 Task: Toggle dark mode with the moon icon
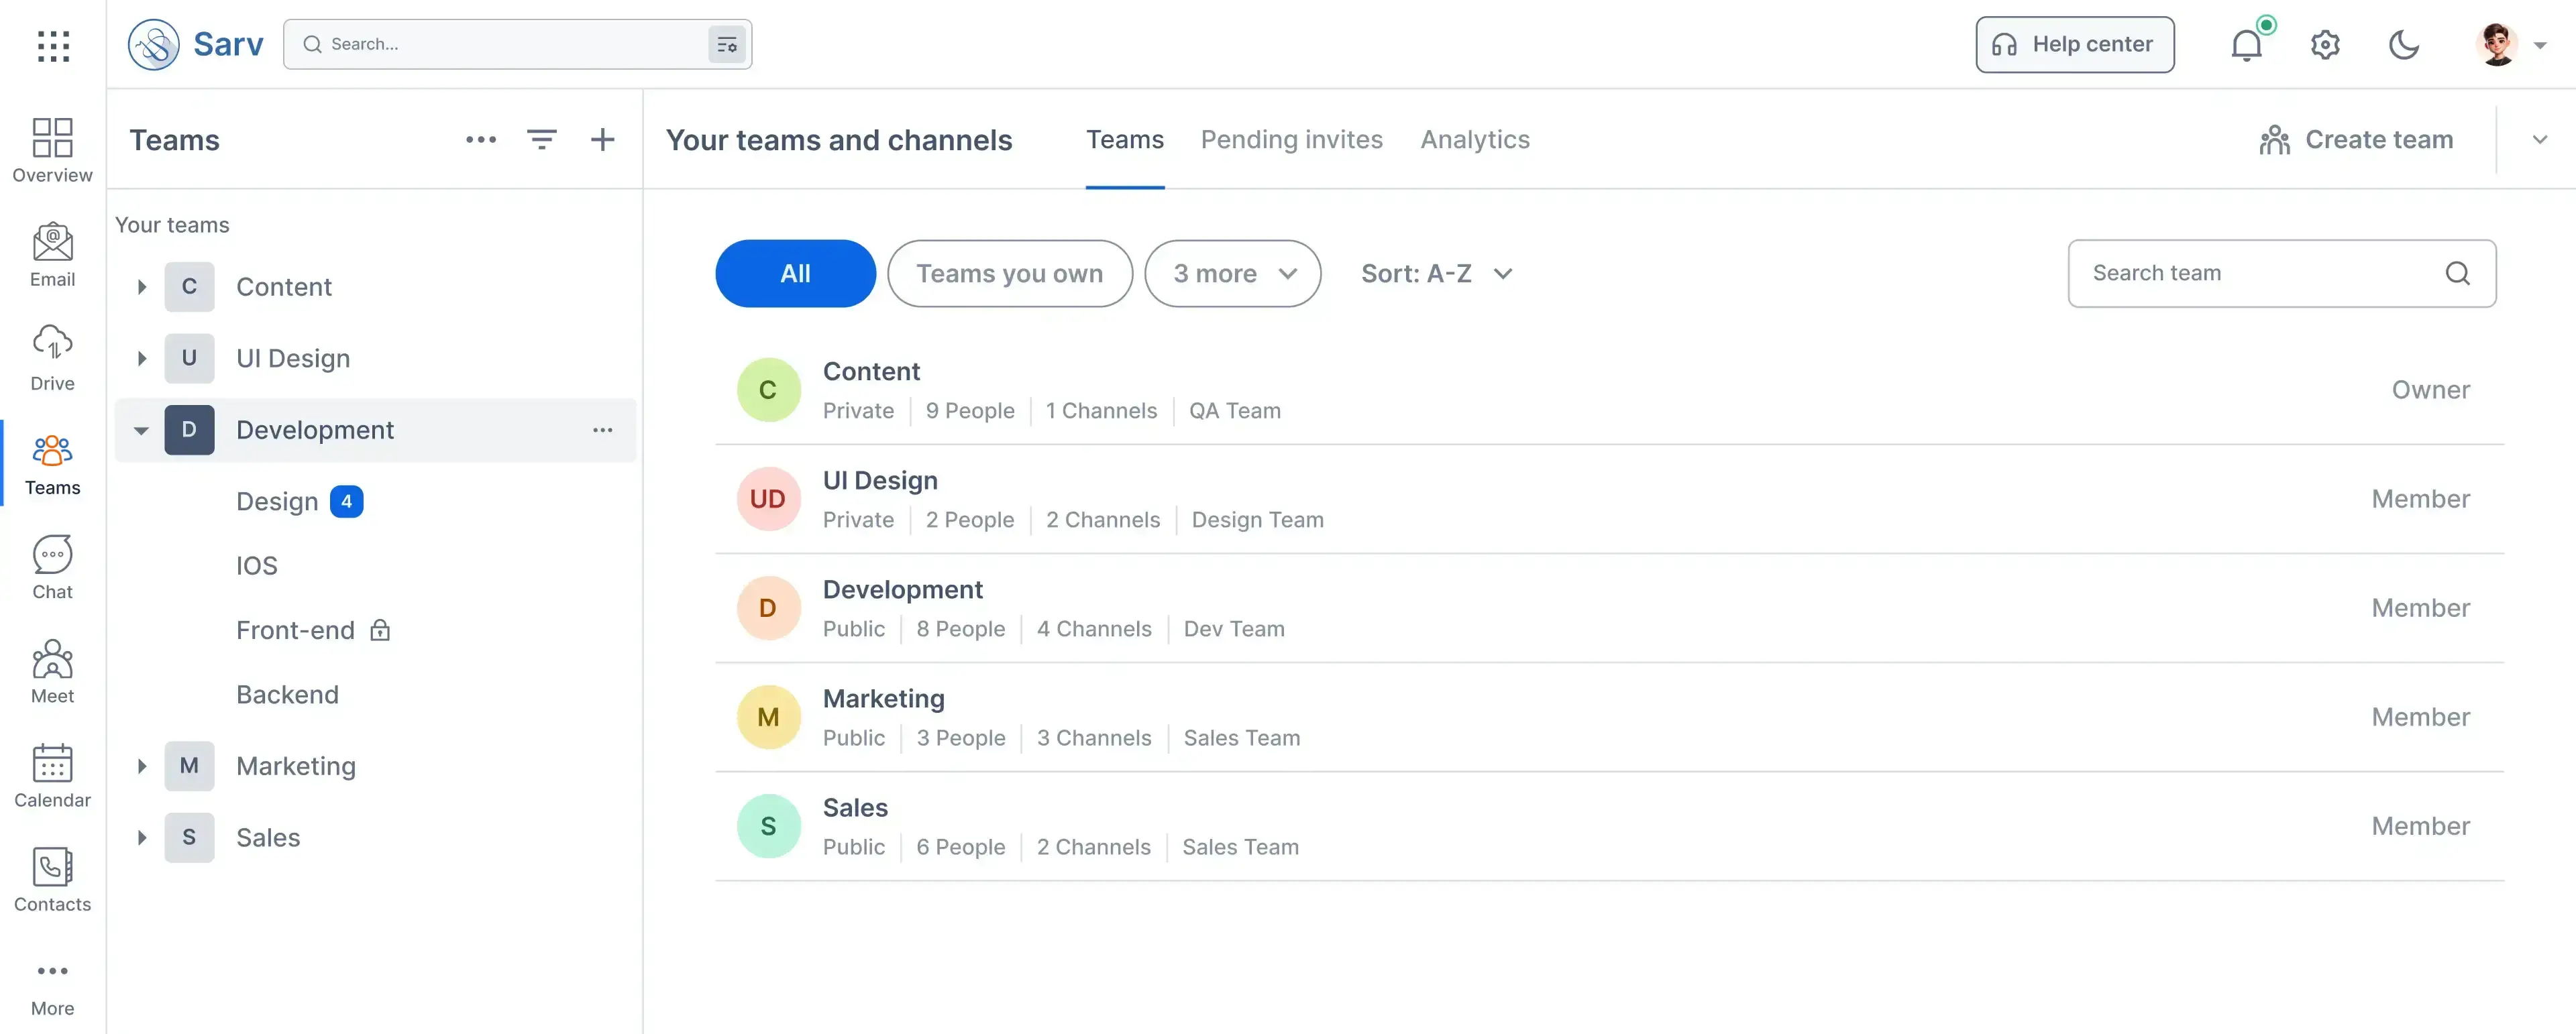[x=2404, y=44]
